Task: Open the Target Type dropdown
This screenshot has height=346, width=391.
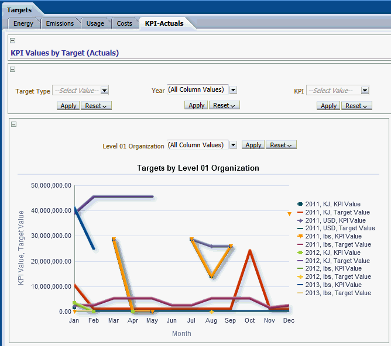Action: click(x=104, y=91)
